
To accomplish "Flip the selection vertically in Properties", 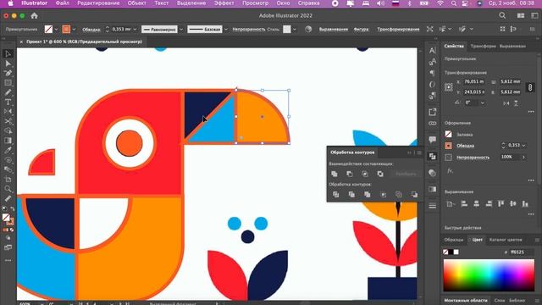I will click(x=516, y=103).
